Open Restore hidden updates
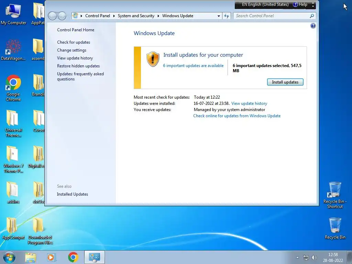Image resolution: width=352 pixels, height=264 pixels. pos(78,66)
